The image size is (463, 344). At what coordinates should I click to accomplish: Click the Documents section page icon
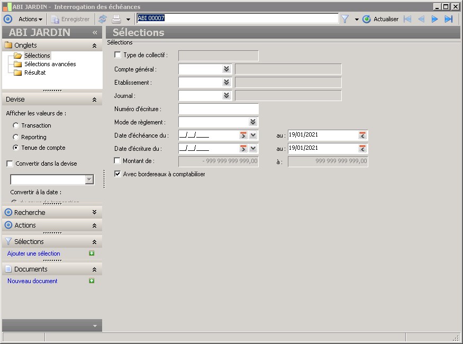pyautogui.click(x=8, y=269)
